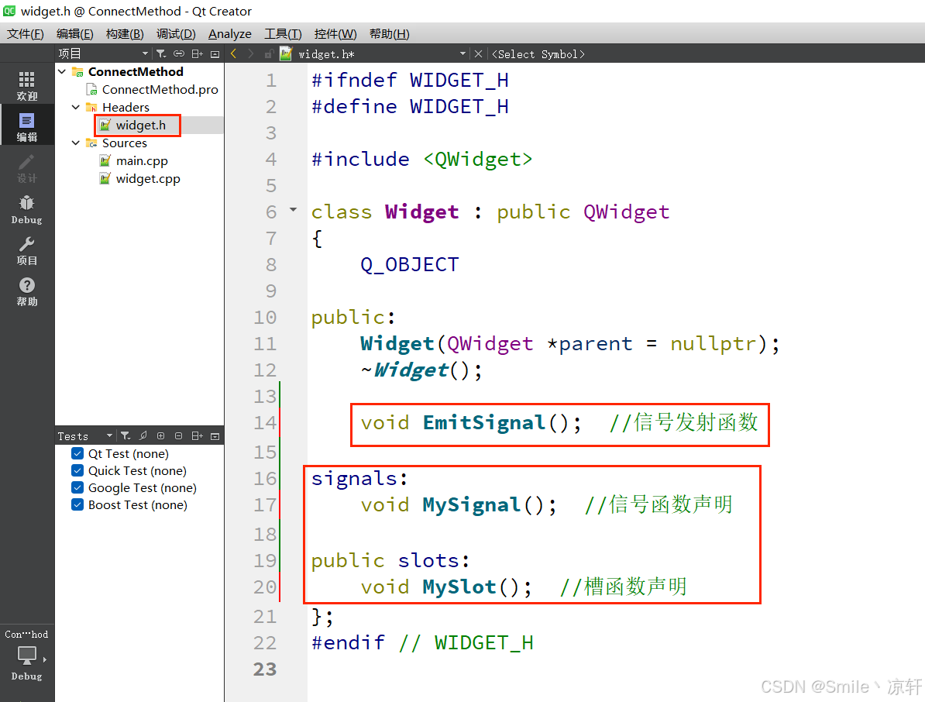Open the Window (控件) menu

[335, 33]
